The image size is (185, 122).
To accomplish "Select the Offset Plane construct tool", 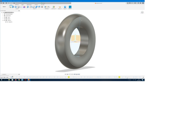I will coord(54,7).
